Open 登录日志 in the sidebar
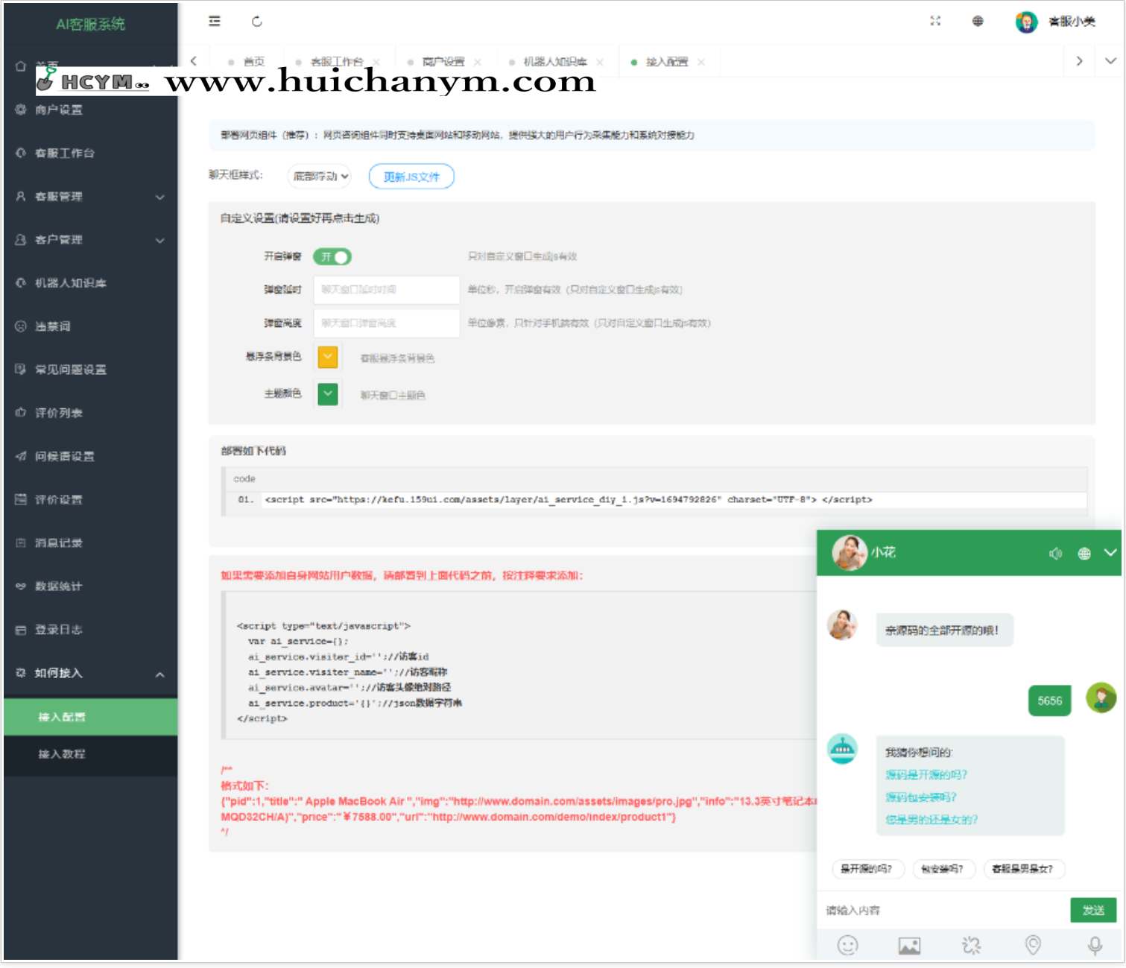The width and height of the screenshot is (1126, 968). click(90, 629)
